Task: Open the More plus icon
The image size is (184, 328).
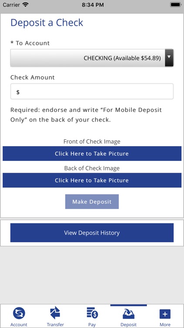Action: tap(165, 314)
